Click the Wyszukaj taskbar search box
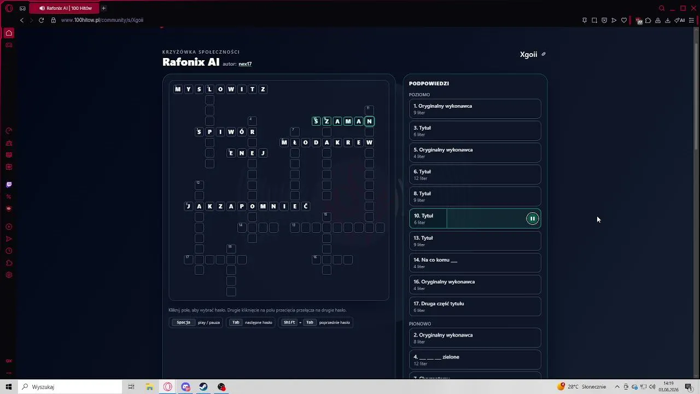Viewport: 700px width, 394px height. 71,387
